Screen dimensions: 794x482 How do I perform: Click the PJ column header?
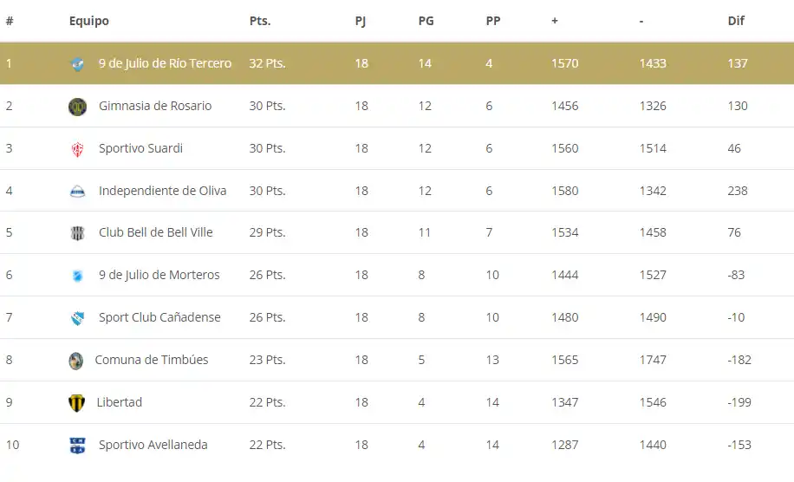[x=361, y=21]
